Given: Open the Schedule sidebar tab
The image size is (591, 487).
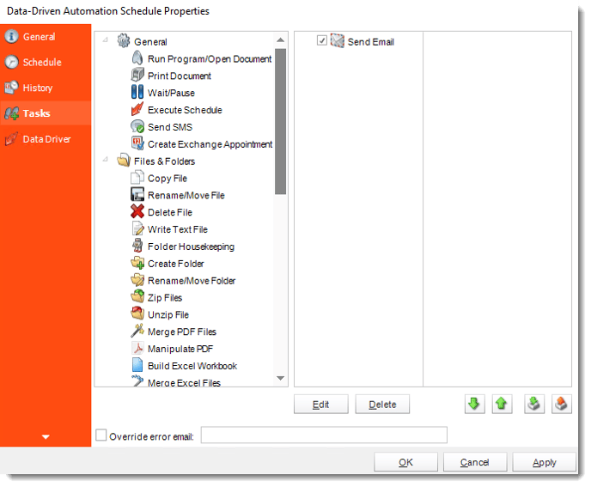Looking at the screenshot, I should tap(46, 62).
